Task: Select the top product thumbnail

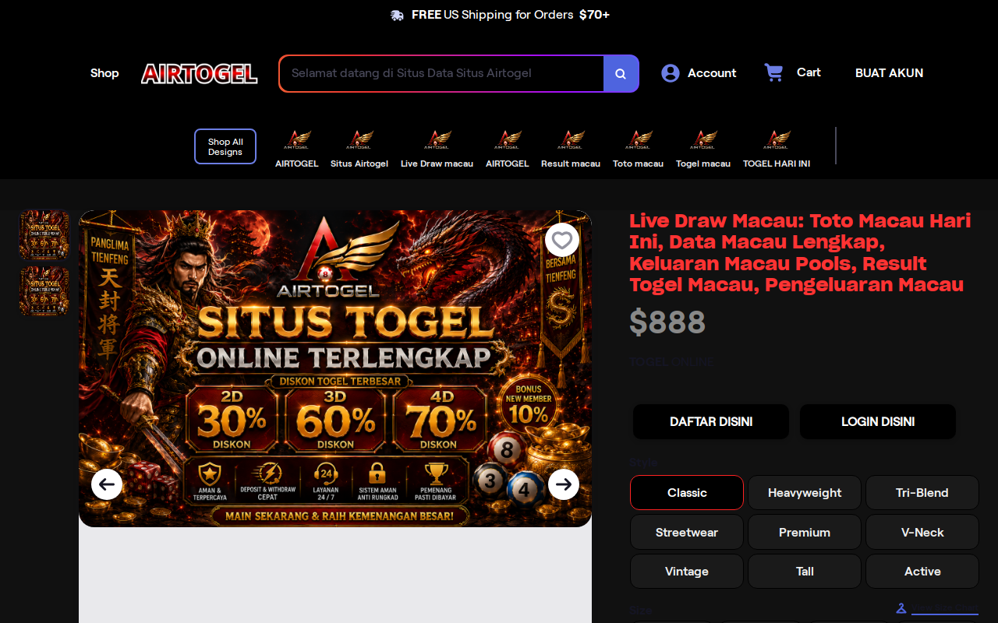Action: coord(44,234)
